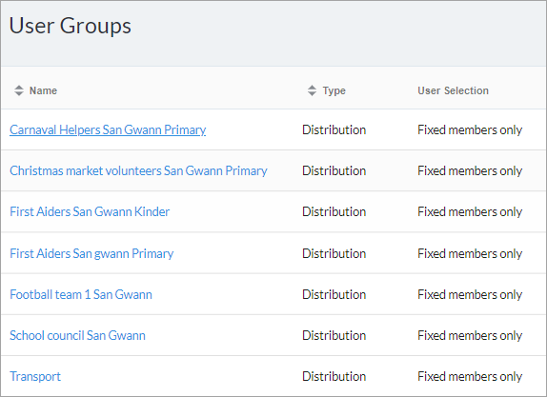Screen dimensions: 547x397
Task: Open Football team 1 San Gwann group
Action: pyautogui.click(x=81, y=294)
